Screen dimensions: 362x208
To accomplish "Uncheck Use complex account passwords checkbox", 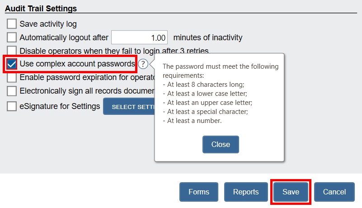I will pos(12,64).
